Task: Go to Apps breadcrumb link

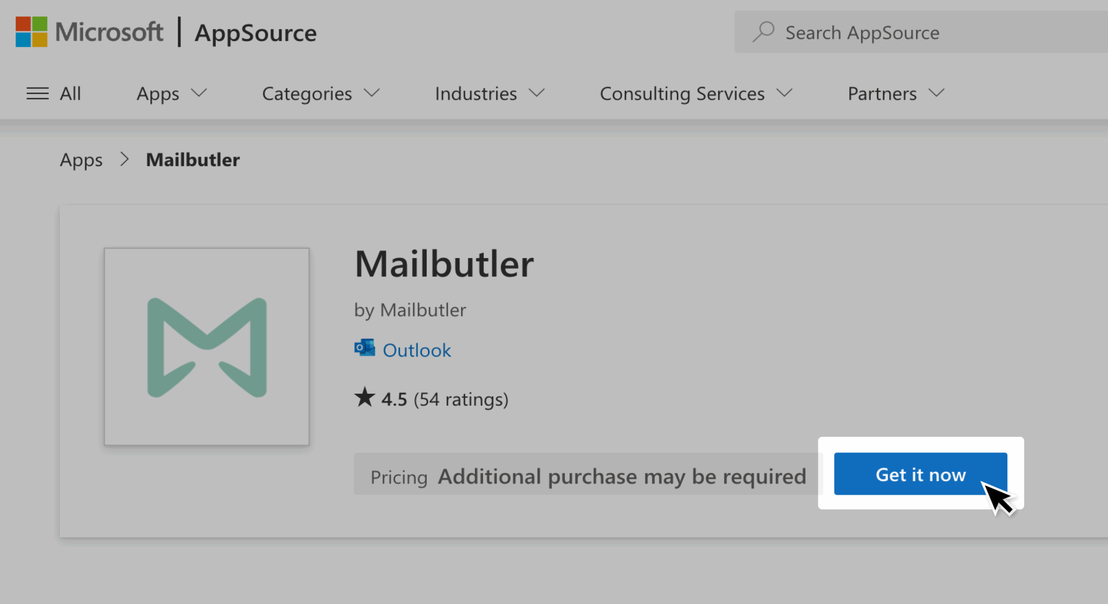Action: pos(81,160)
